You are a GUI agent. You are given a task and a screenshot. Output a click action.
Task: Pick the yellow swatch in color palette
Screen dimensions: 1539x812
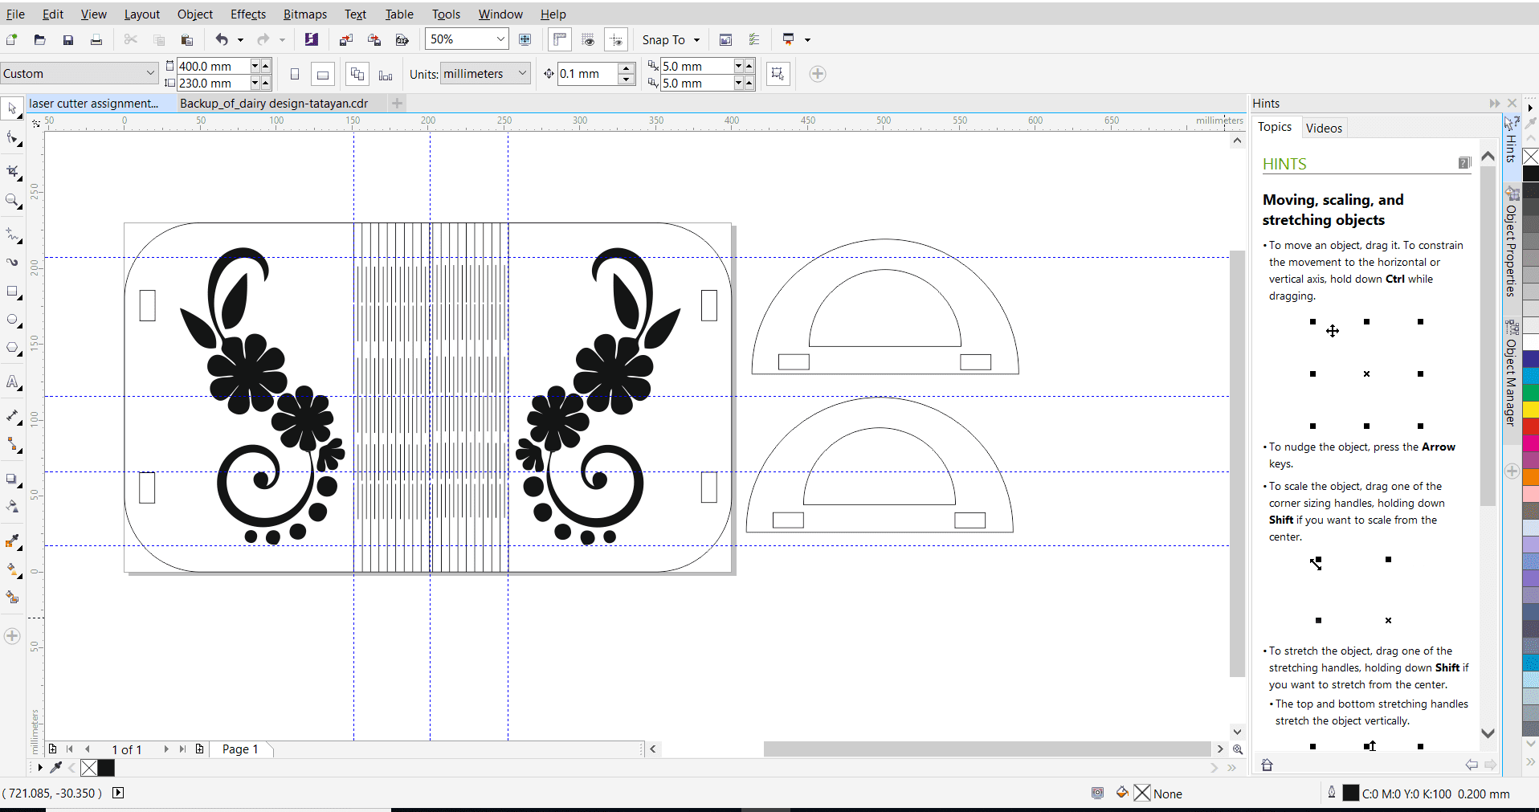click(x=1530, y=410)
